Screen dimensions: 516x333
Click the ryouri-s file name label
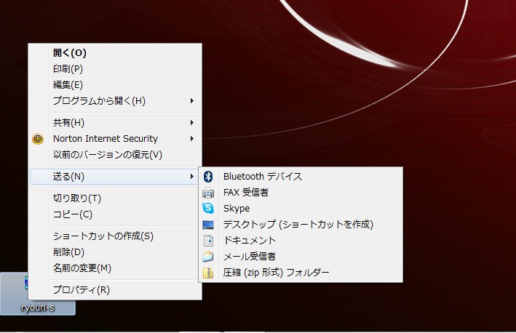pos(38,308)
